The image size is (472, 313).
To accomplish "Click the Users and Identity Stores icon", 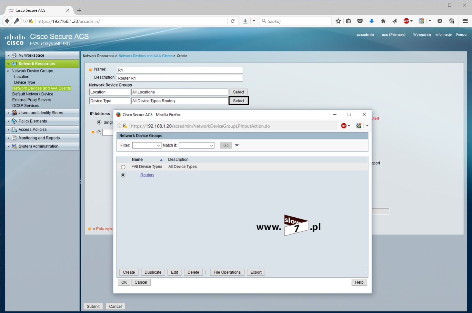I will (x=14, y=113).
